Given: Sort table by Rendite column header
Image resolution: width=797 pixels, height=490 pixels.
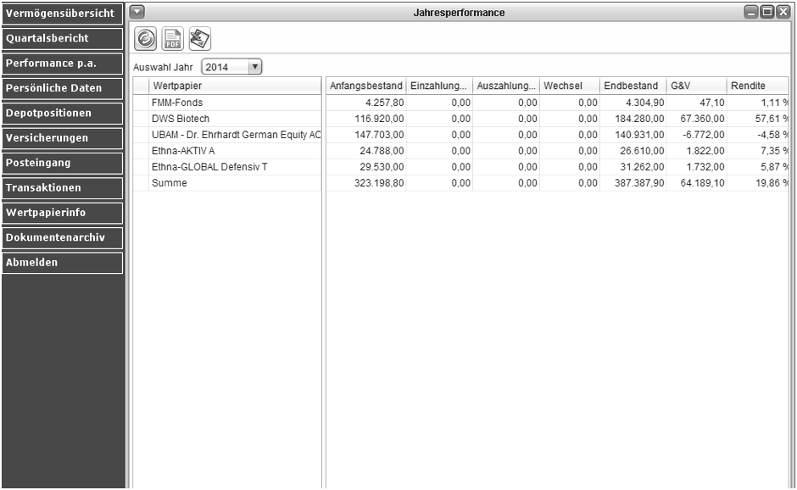Looking at the screenshot, I should (x=757, y=86).
